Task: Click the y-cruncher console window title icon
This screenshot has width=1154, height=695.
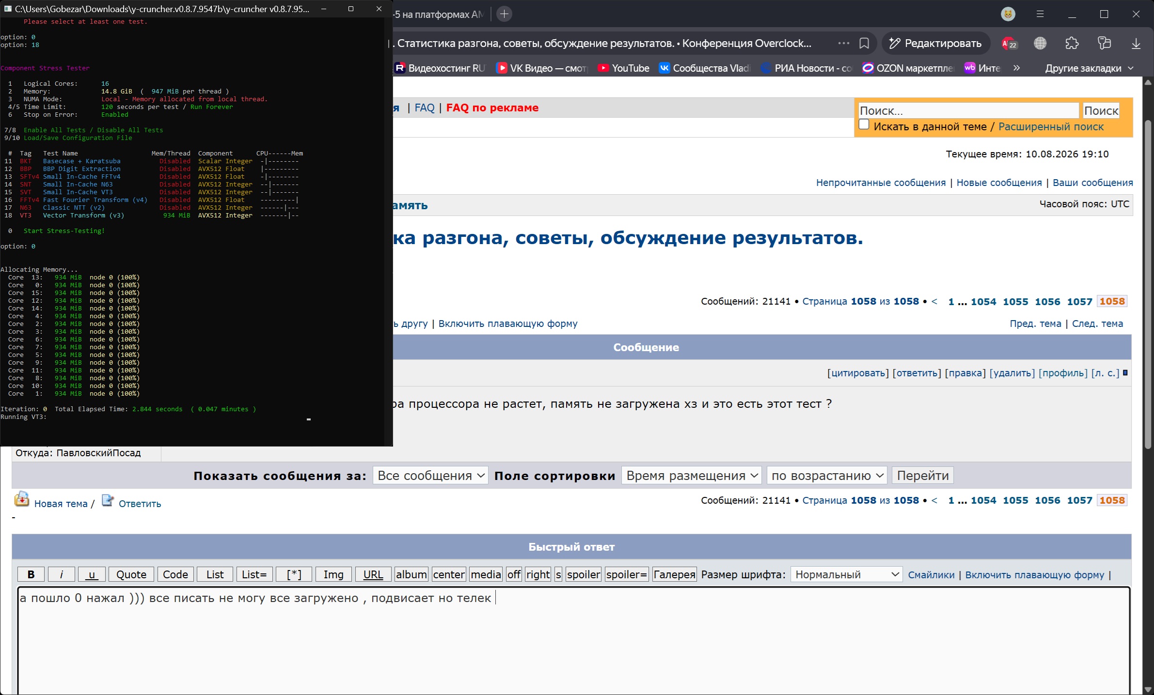Action: click(8, 9)
